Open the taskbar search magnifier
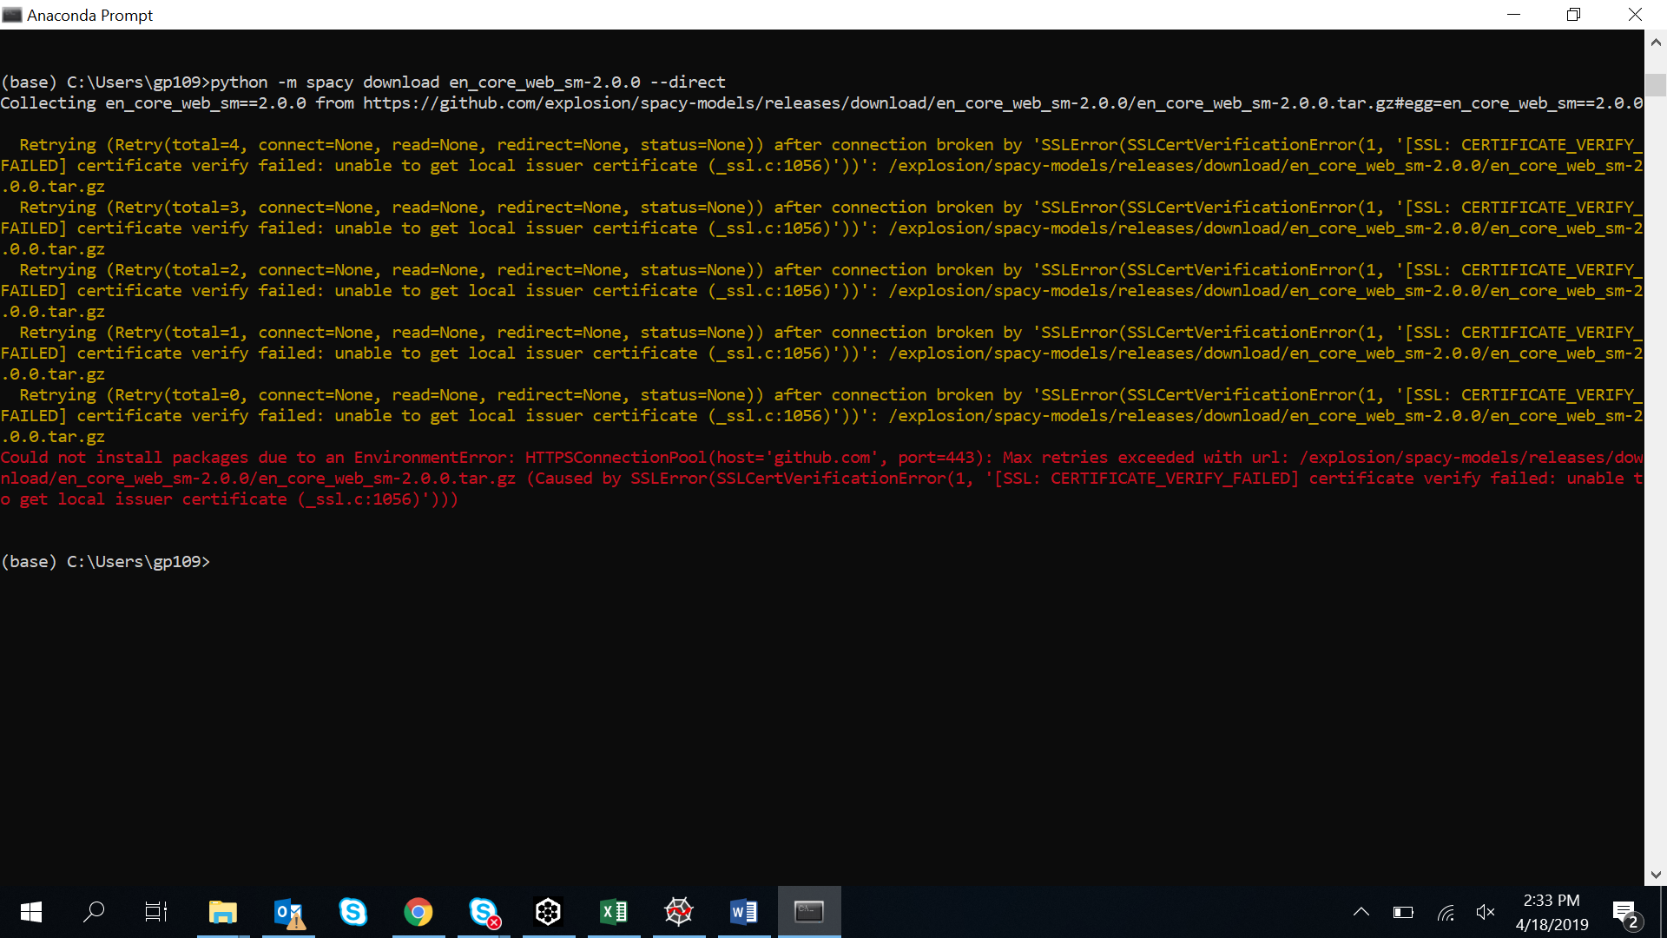 [x=94, y=912]
